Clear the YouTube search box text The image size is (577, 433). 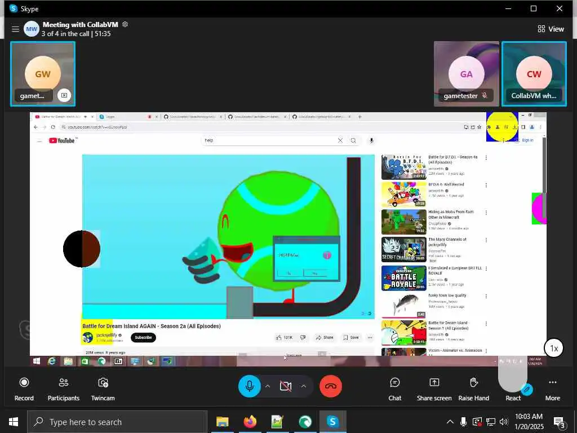pos(340,140)
